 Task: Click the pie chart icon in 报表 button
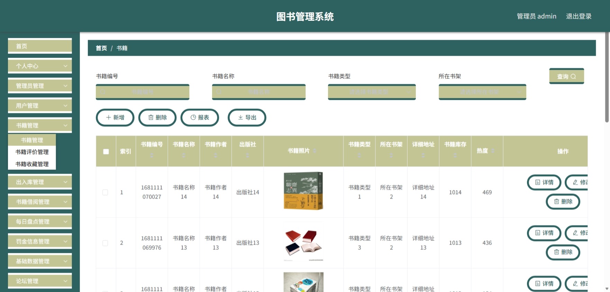(193, 118)
